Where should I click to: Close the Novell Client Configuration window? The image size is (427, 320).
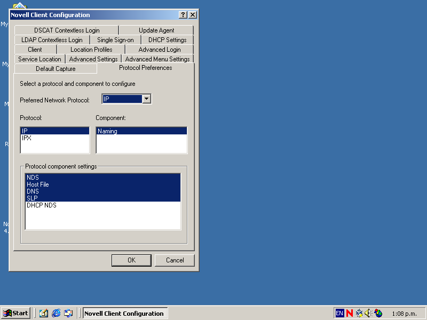click(193, 15)
